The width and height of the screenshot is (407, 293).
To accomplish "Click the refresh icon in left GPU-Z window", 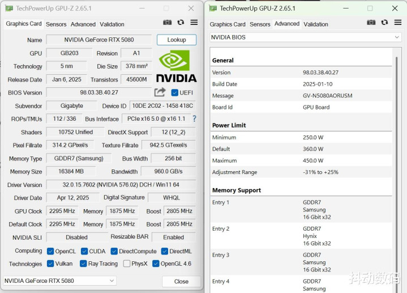I will (181, 22).
